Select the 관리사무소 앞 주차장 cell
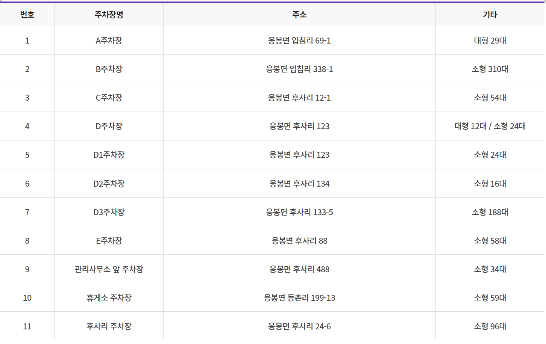 pyautogui.click(x=109, y=269)
